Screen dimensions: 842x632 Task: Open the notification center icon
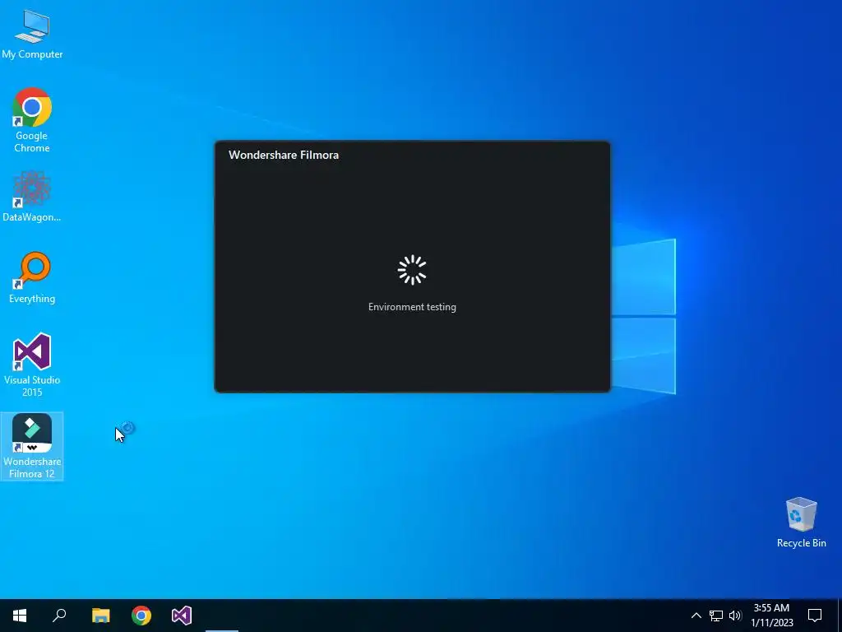tap(815, 616)
